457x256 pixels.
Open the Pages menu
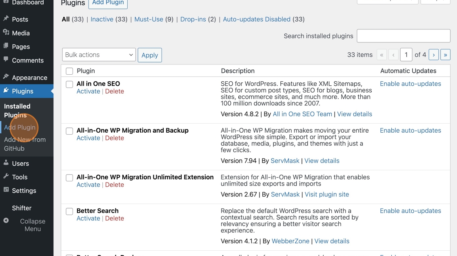[x=21, y=47]
